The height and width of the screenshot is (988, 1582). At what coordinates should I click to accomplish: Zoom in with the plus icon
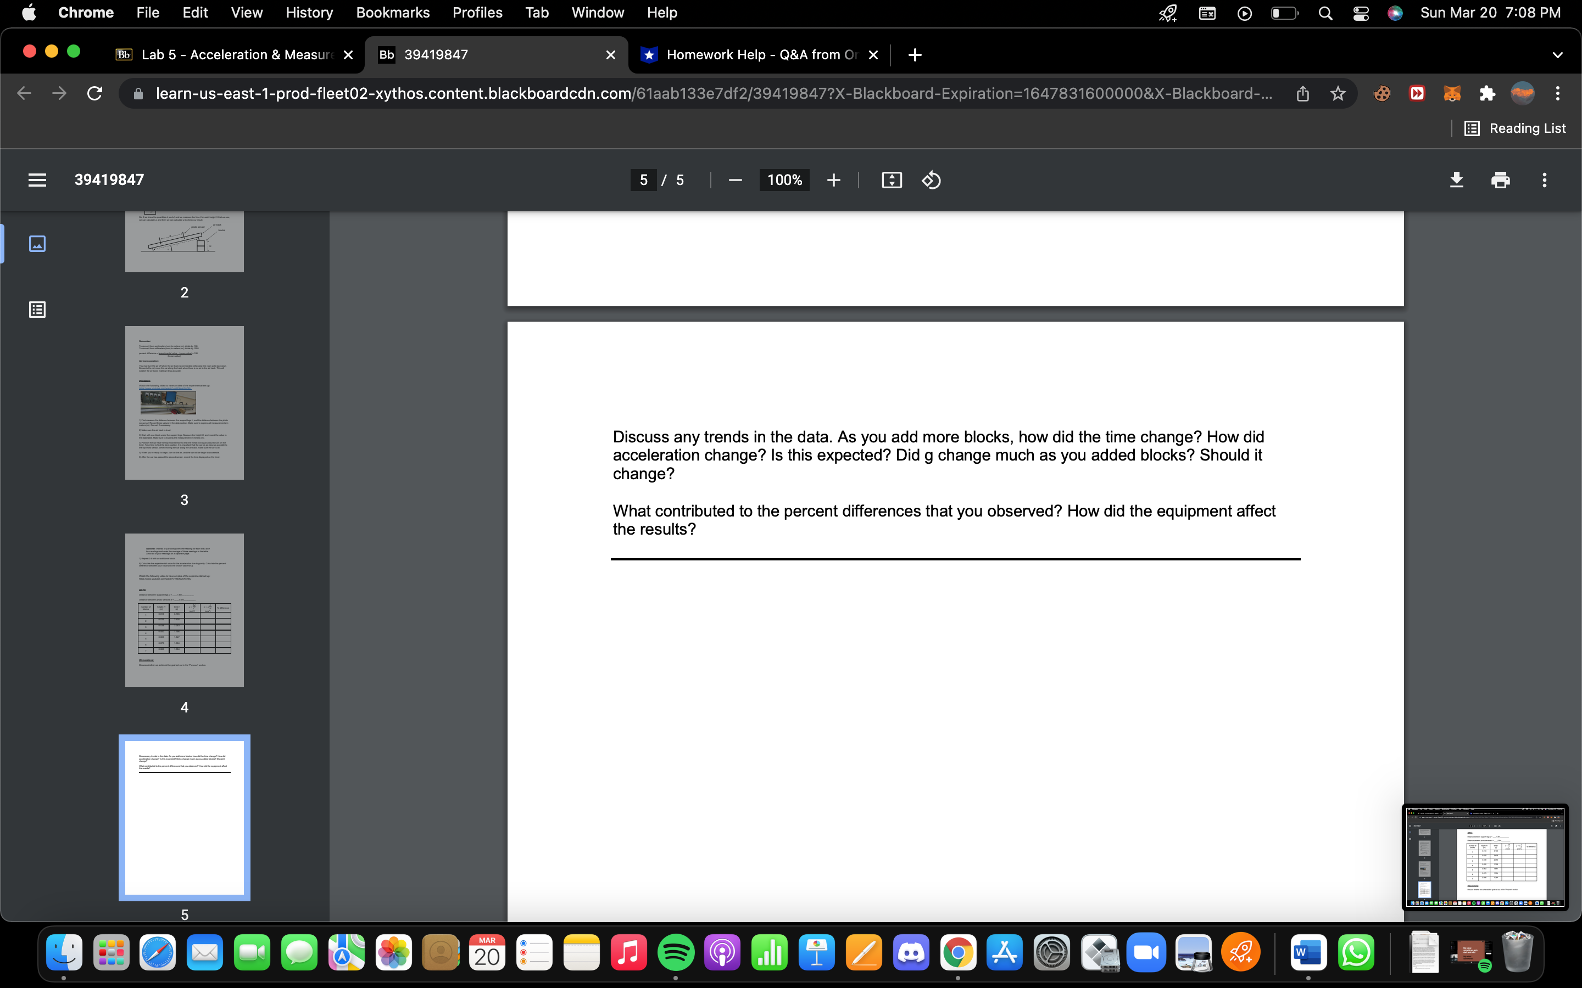[833, 179]
